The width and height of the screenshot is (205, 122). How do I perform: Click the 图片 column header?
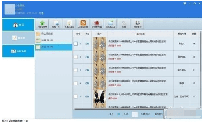point(99,34)
